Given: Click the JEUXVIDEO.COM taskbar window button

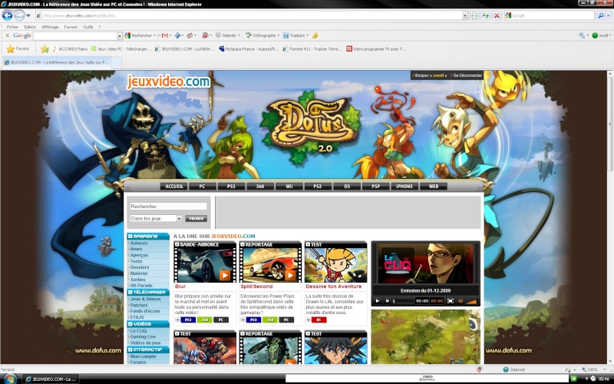Looking at the screenshot, I should [51, 379].
